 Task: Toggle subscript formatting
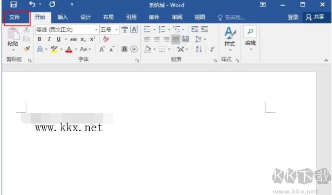click(x=83, y=40)
